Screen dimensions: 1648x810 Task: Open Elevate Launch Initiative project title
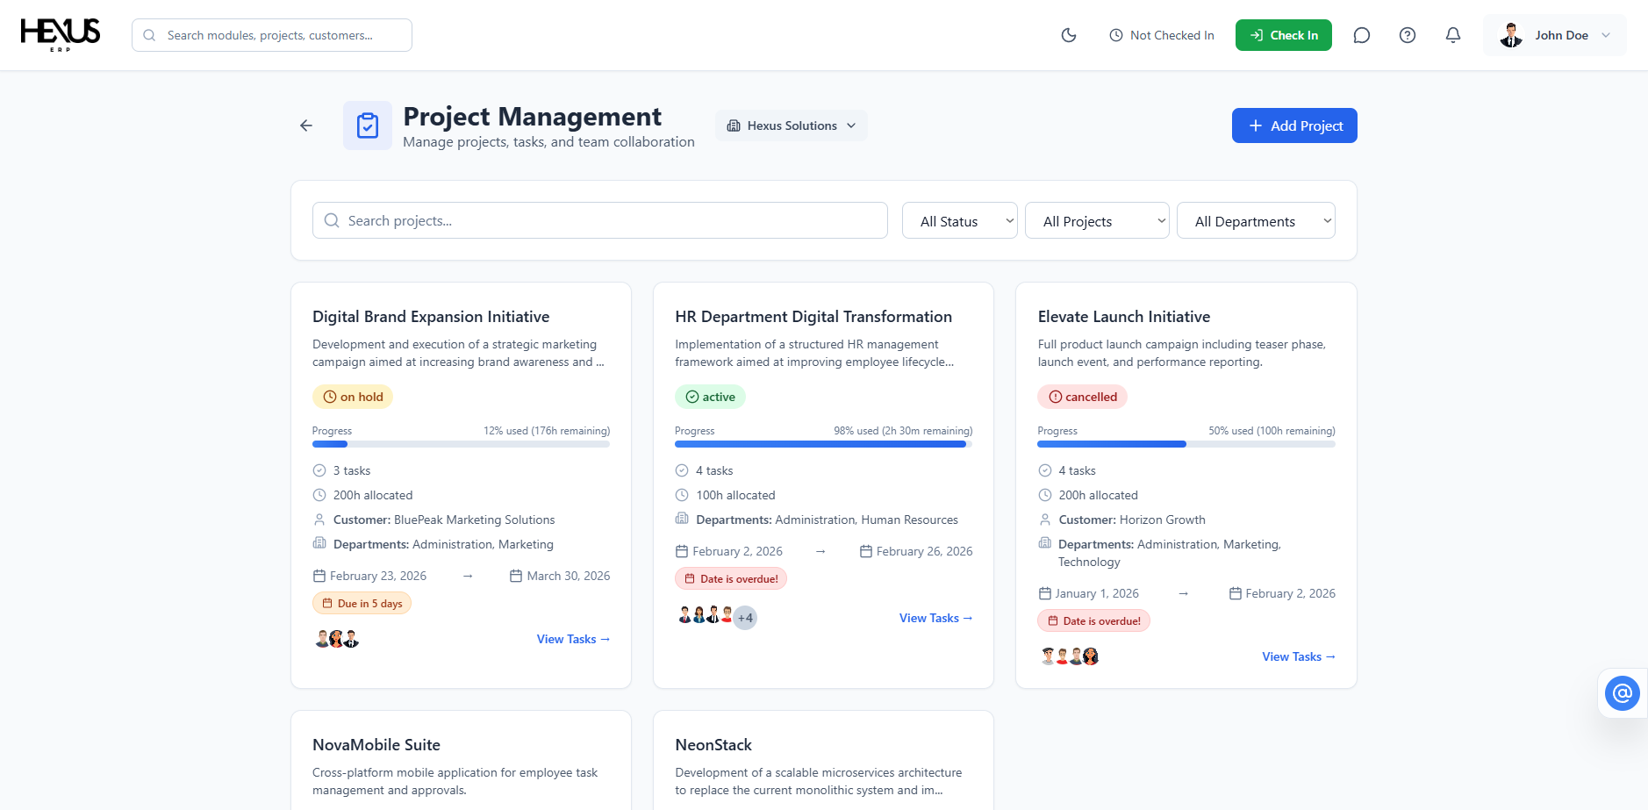[1124, 317]
